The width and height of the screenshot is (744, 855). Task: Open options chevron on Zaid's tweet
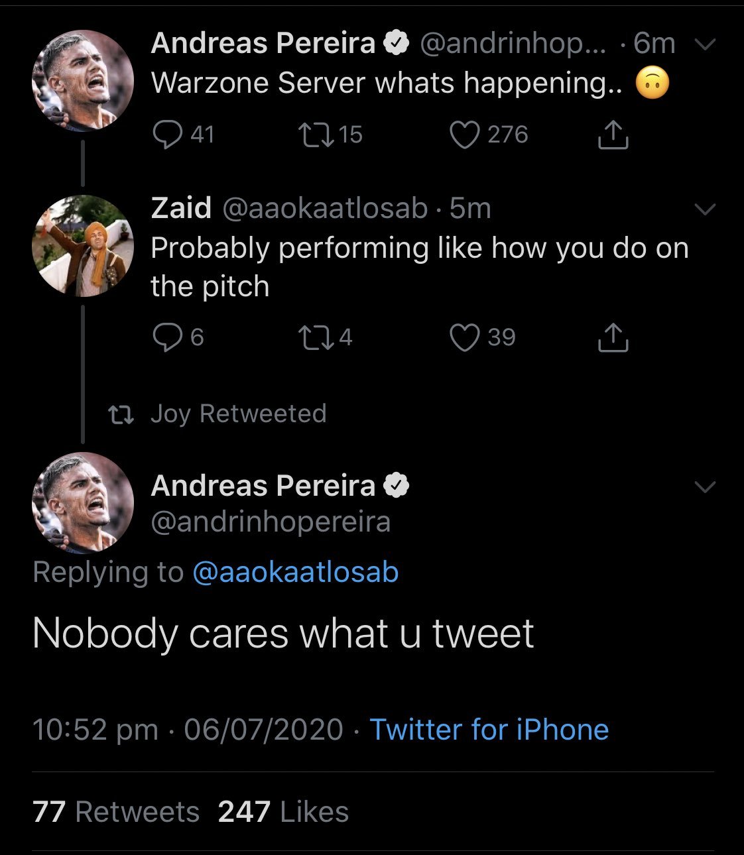(x=704, y=209)
